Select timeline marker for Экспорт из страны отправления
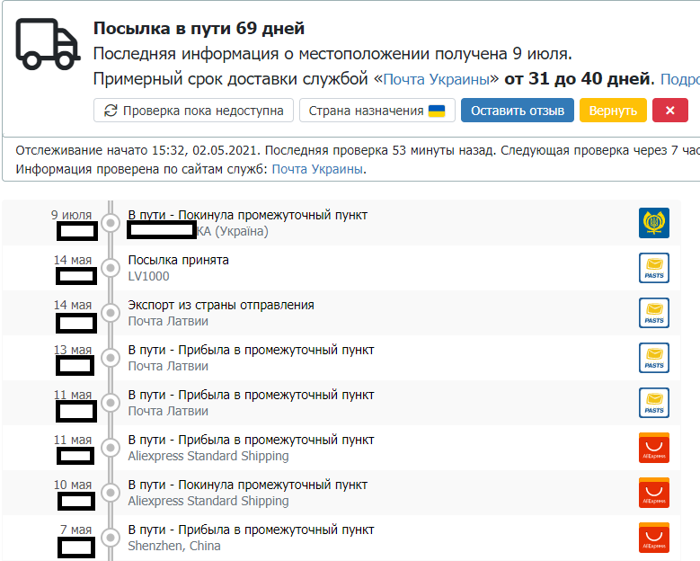700x561 pixels. click(111, 313)
